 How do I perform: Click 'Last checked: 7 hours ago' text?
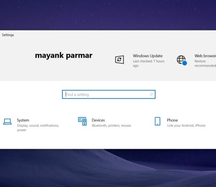(x=148, y=63)
